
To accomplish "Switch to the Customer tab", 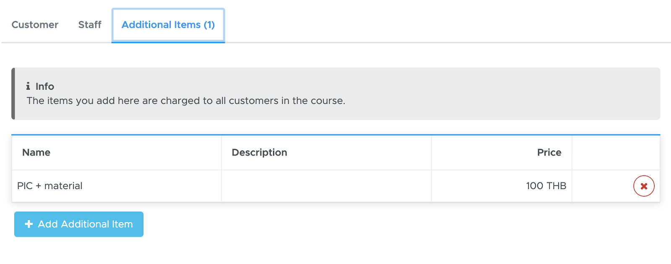I will [x=35, y=25].
